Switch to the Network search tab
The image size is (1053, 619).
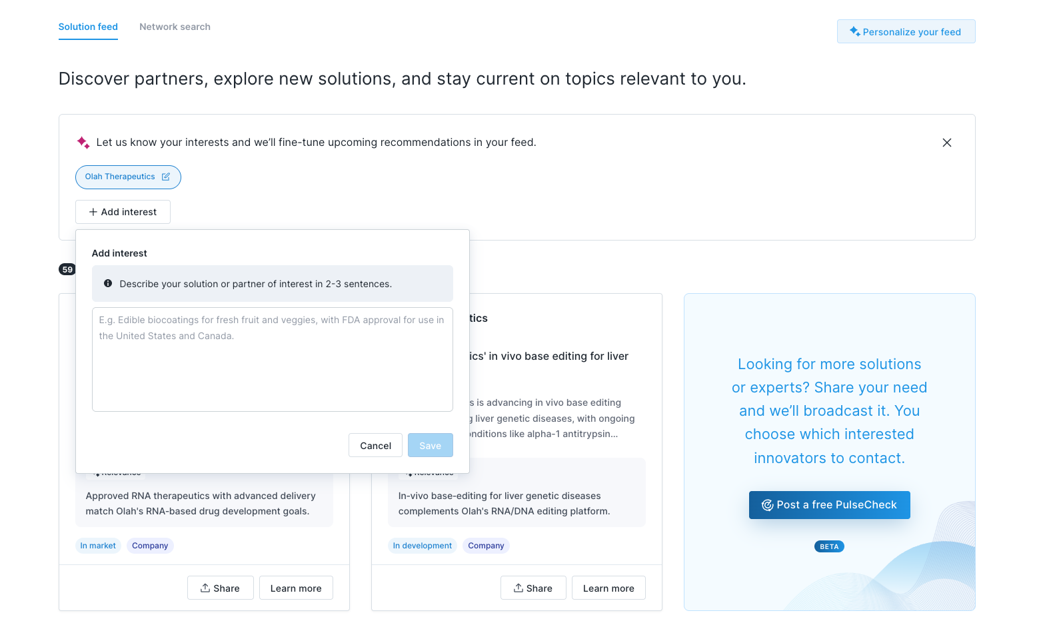pos(175,27)
